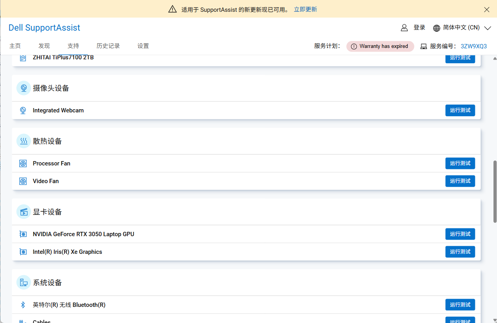Run test for Integrated Webcam
Viewport: 497px width, 323px height.
[x=460, y=110]
